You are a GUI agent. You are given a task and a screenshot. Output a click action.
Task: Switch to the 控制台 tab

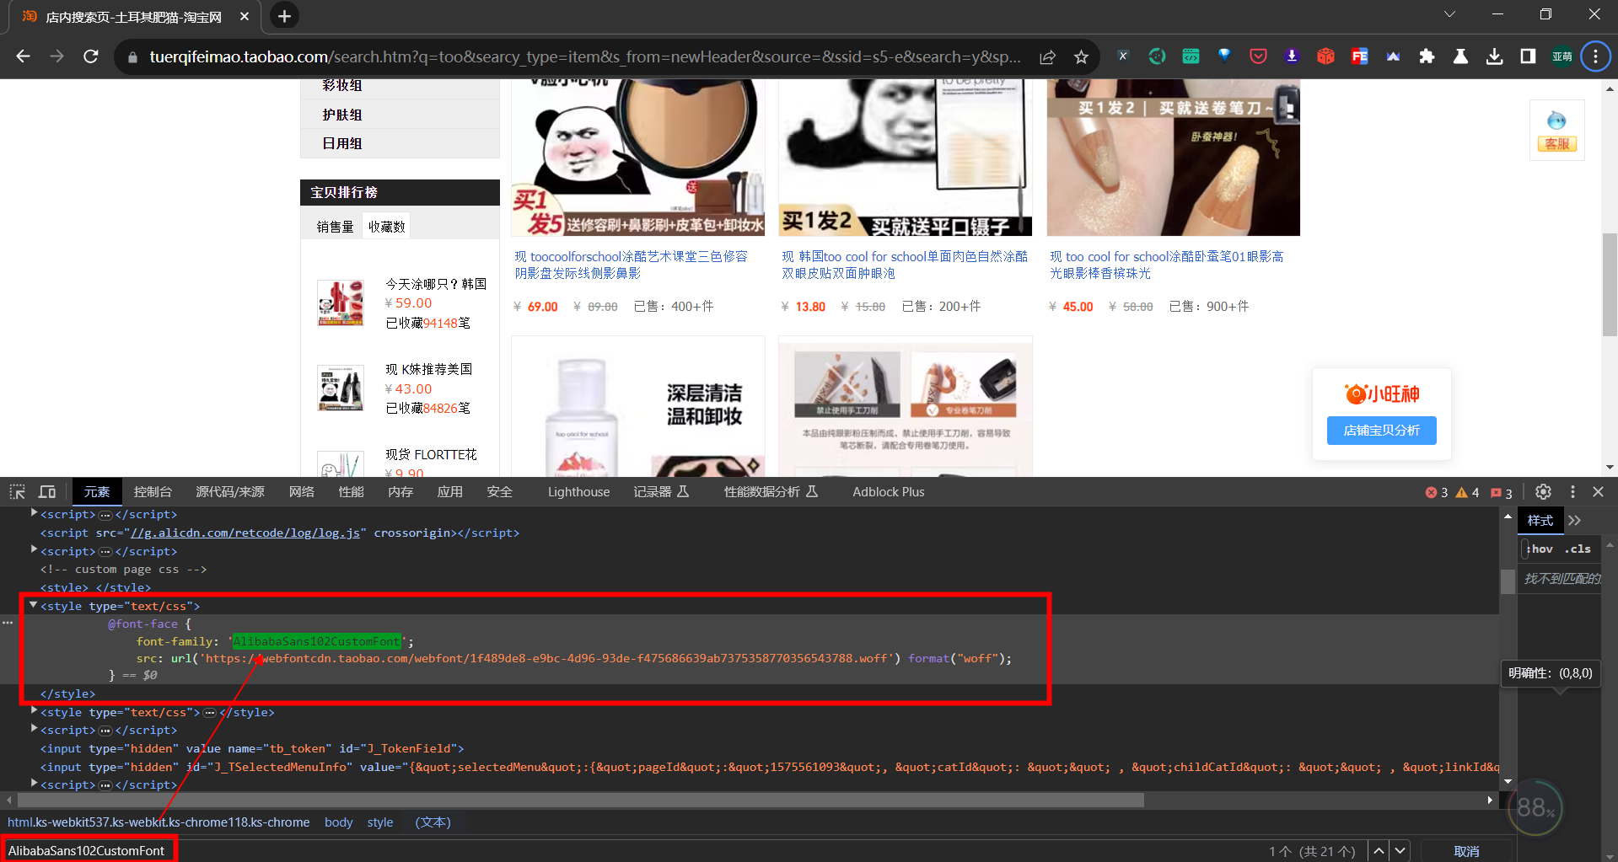153,492
